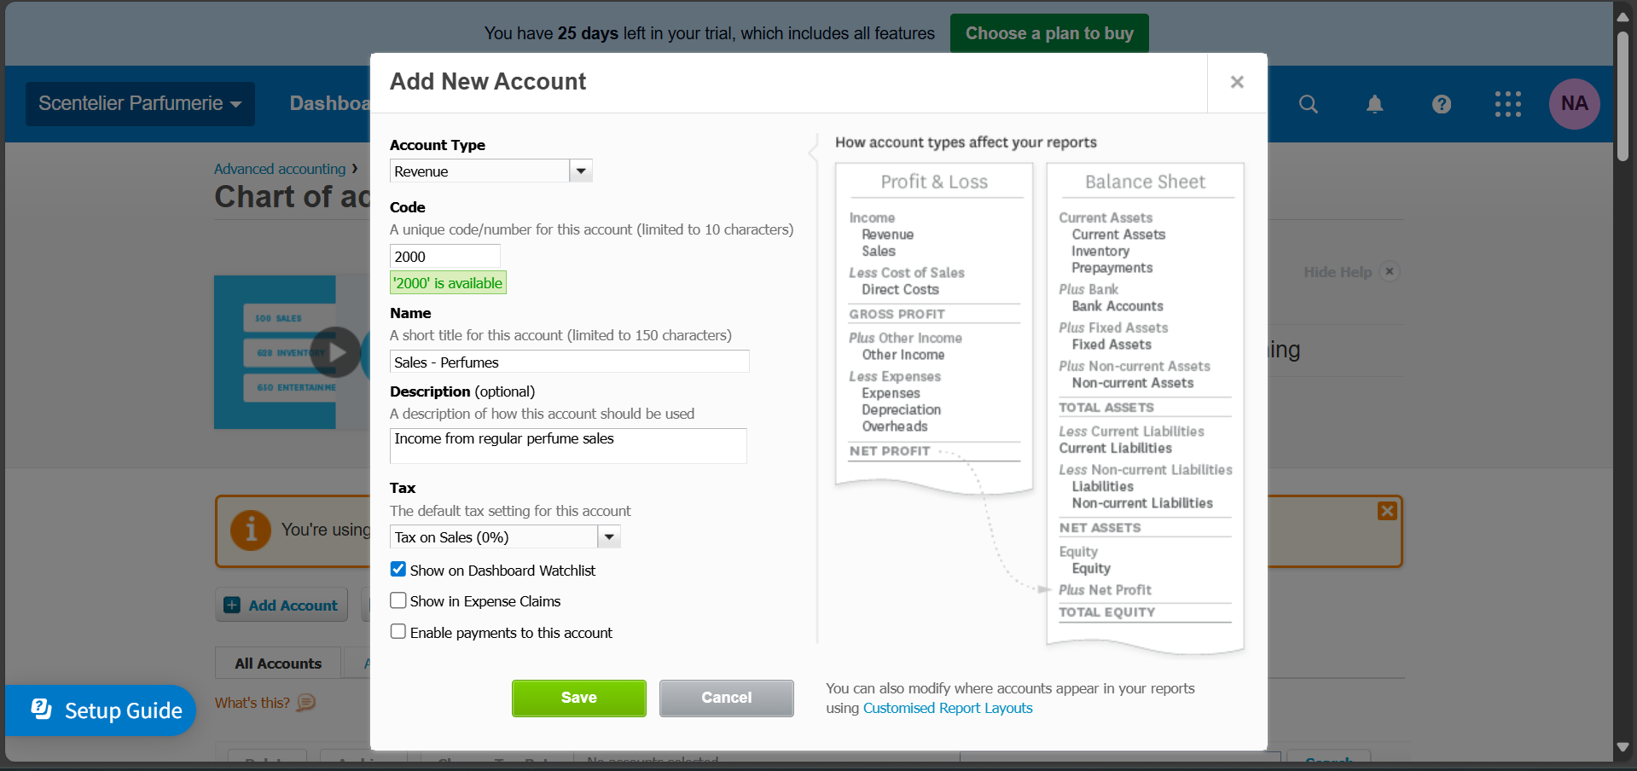Open the Account Type dropdown arrow
1637x771 pixels.
(x=581, y=171)
